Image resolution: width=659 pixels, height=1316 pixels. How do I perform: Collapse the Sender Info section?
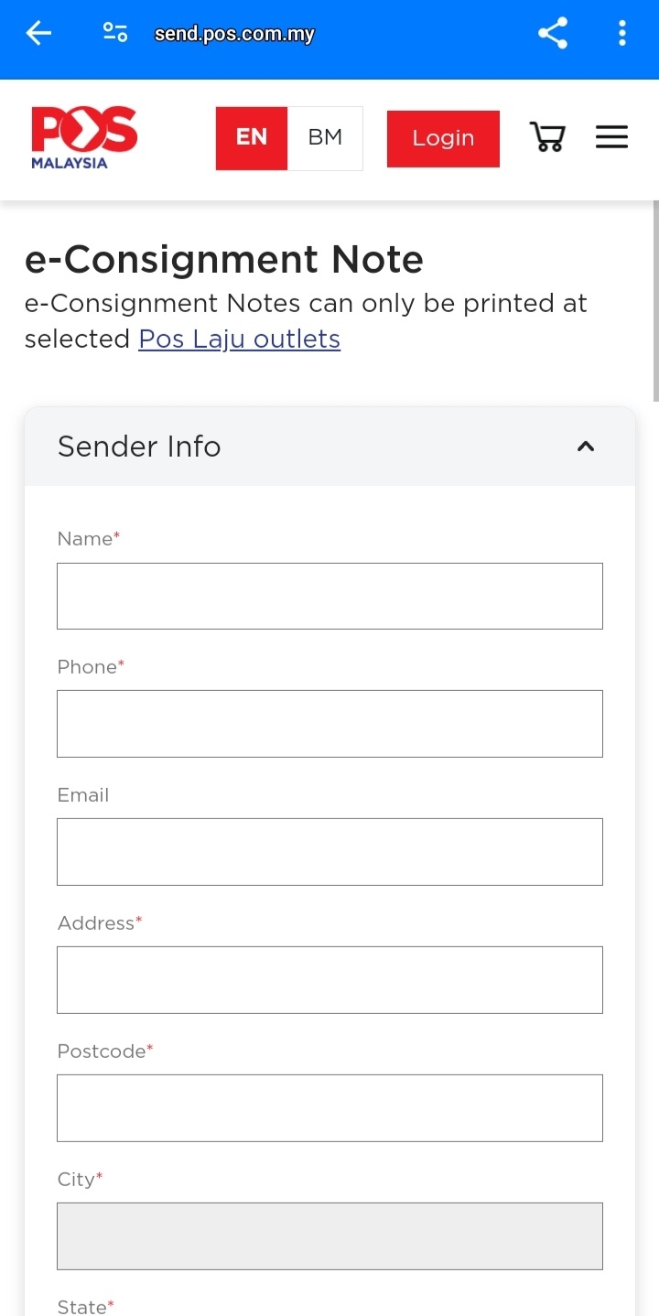coord(586,447)
